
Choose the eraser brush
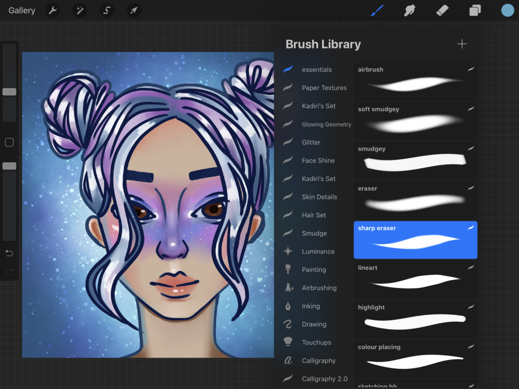415,201
